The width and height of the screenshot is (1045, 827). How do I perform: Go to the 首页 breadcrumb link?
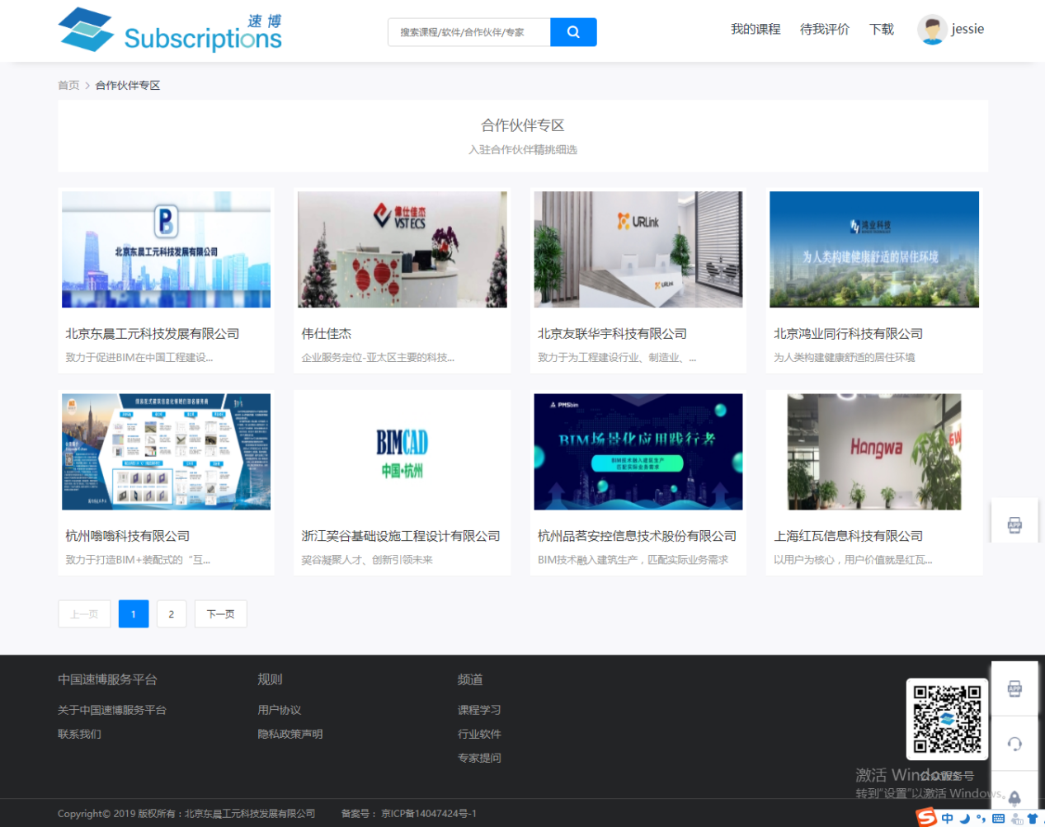tap(68, 85)
